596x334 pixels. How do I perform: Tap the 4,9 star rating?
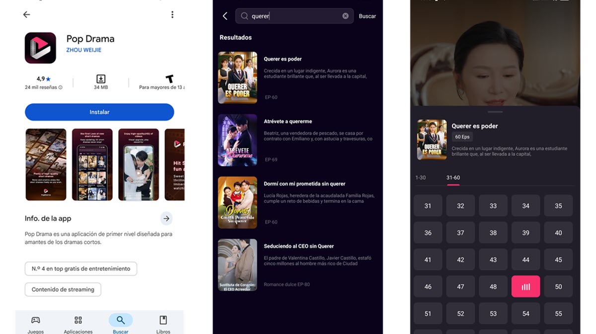point(44,79)
